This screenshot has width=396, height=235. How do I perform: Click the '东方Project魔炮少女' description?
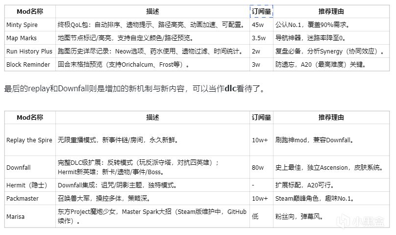[x=152, y=216]
